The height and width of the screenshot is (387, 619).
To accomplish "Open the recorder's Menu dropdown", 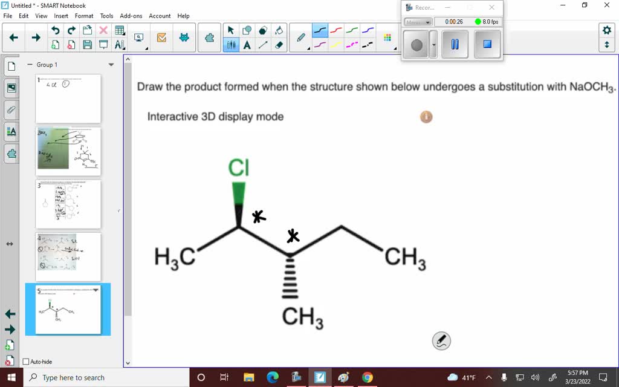I will [x=416, y=21].
